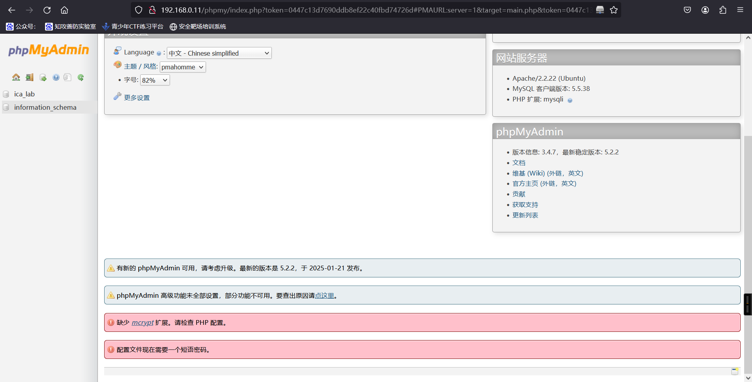The height and width of the screenshot is (382, 752).
Task: Open the 更新列表 changelog link
Action: (x=525, y=215)
